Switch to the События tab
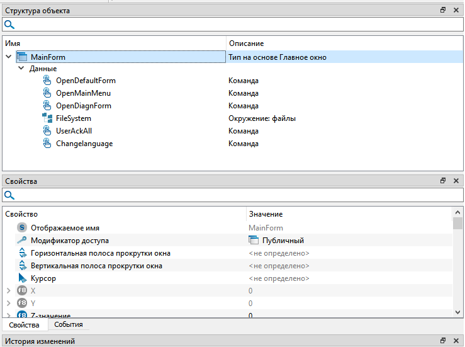Image resolution: width=465 pixels, height=347 pixels. click(x=68, y=325)
